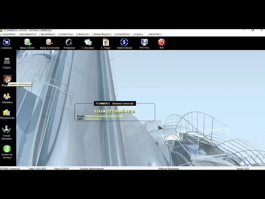Open the AJUDA menu
The image size is (265, 199).
pos(138,34)
